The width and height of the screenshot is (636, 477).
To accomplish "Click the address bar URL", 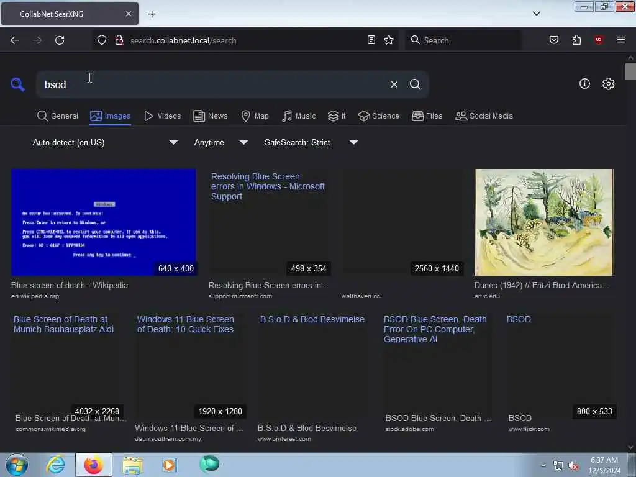I will tap(183, 40).
